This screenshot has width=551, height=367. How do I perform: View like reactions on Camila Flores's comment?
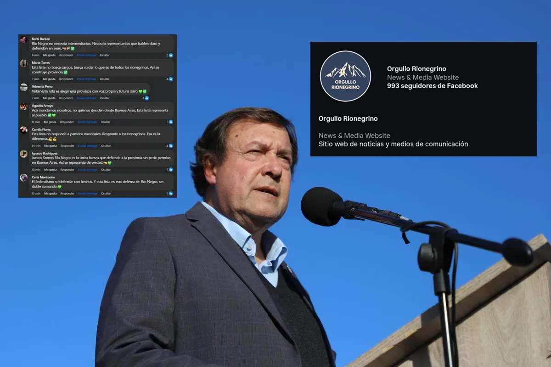[x=169, y=146]
